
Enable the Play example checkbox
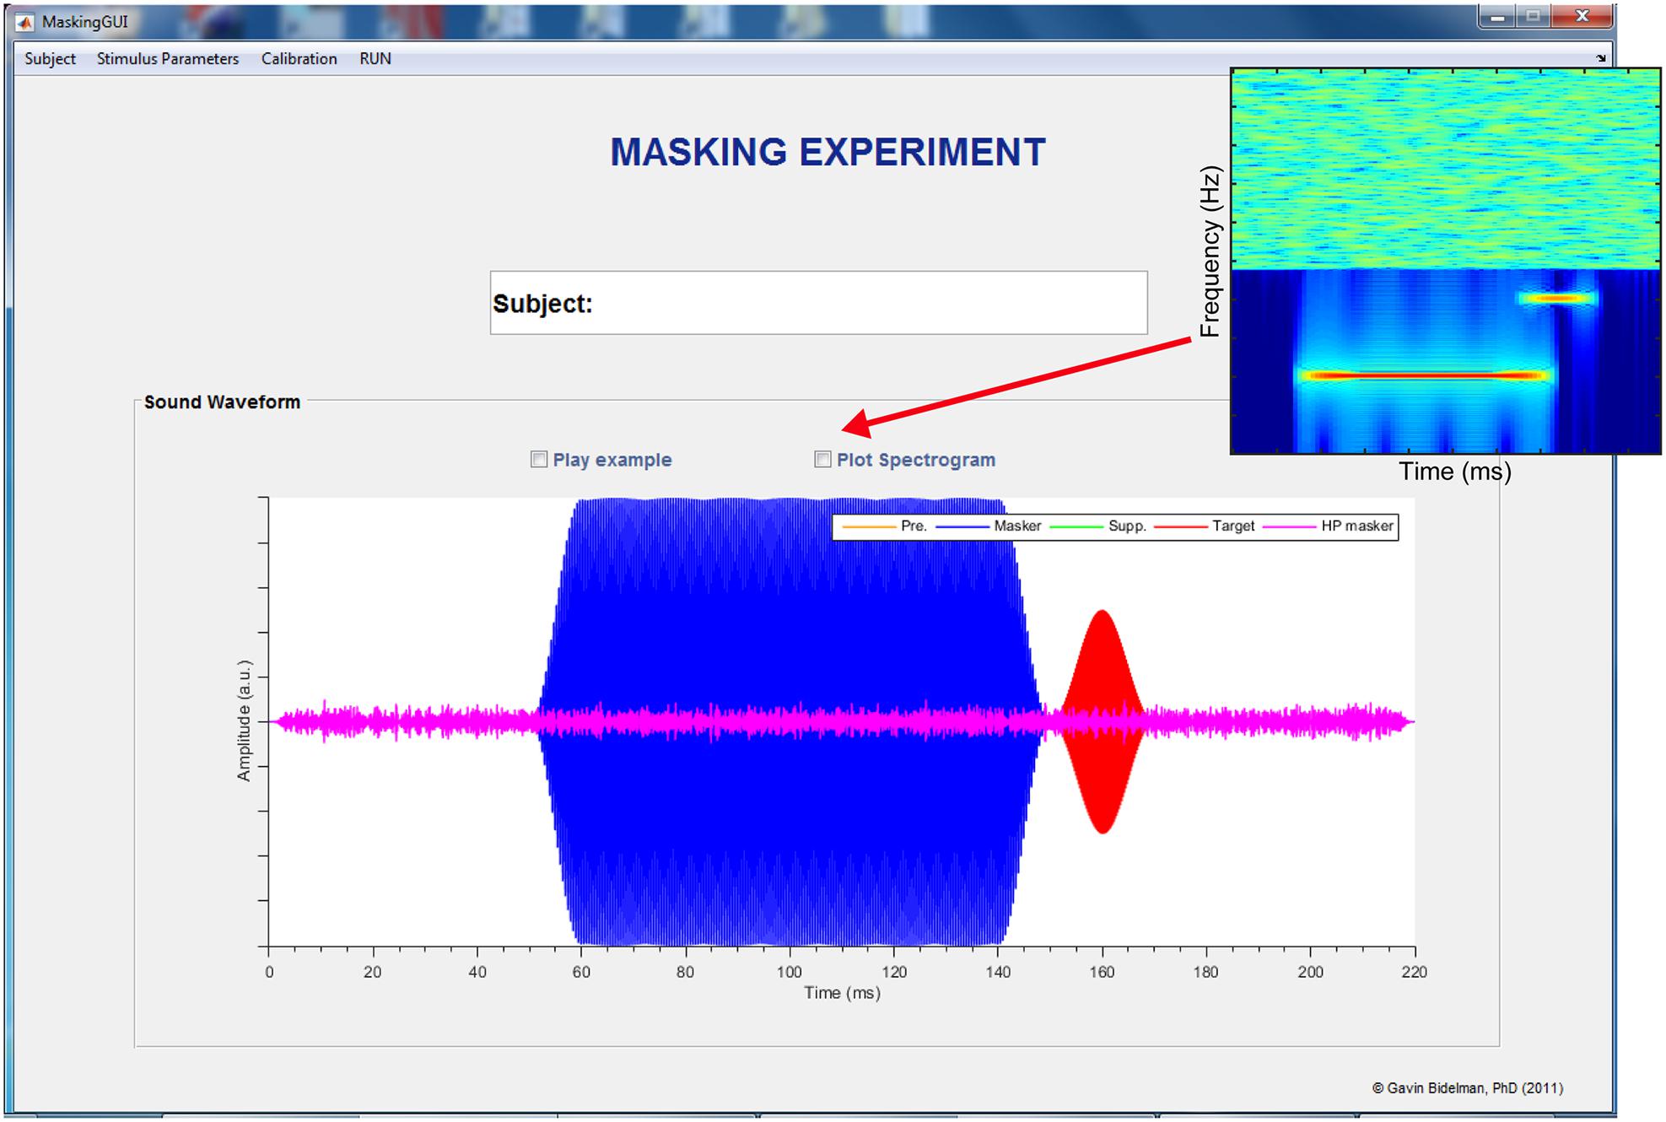[538, 460]
